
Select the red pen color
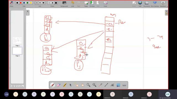tap(21, 3)
